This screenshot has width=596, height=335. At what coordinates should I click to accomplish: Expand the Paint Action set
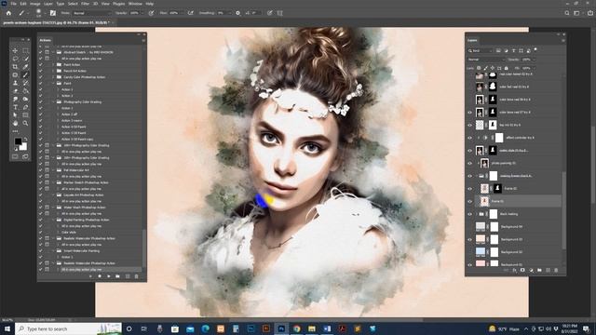(54, 64)
